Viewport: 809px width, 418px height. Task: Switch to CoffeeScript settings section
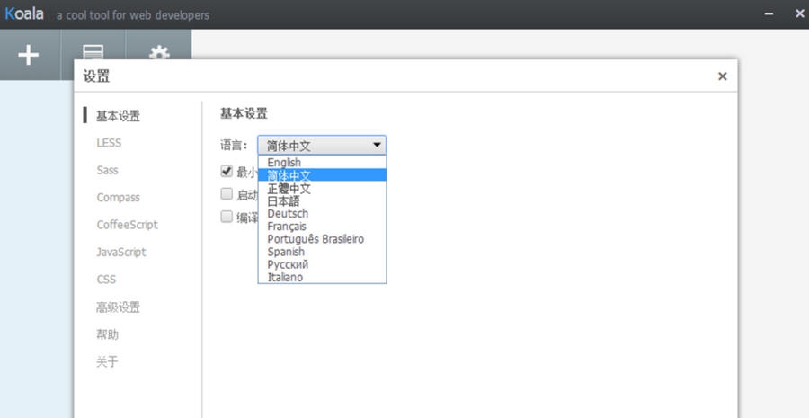pos(128,225)
